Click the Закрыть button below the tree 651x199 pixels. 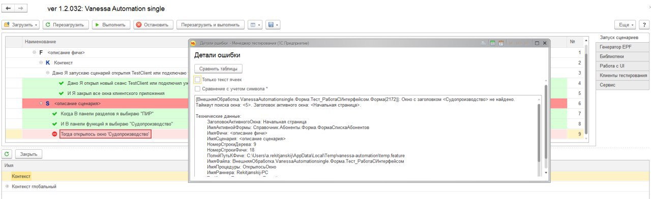[x=29, y=154]
